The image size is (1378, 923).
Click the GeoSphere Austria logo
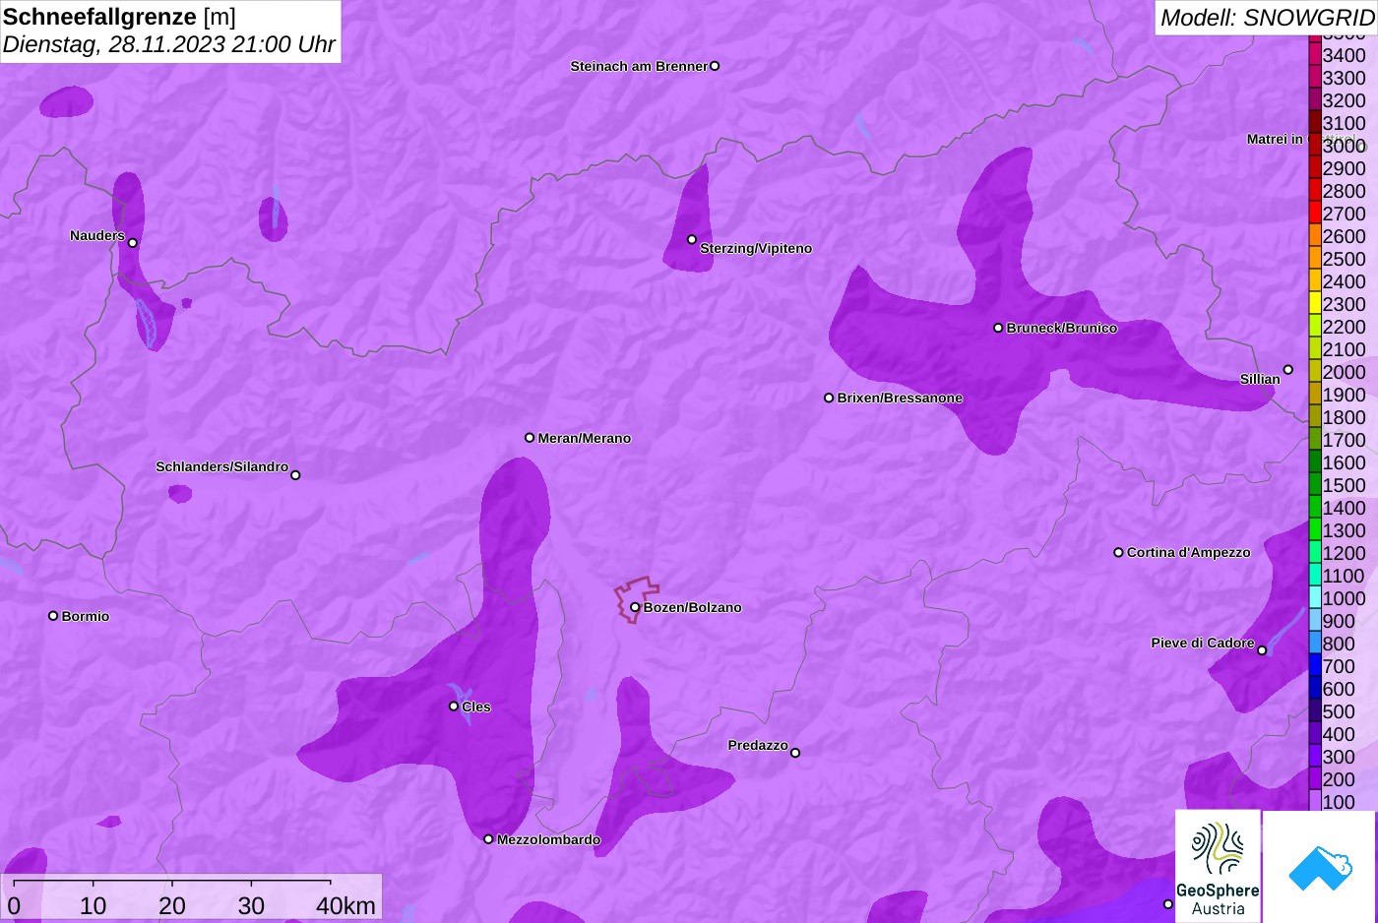coord(1219,866)
